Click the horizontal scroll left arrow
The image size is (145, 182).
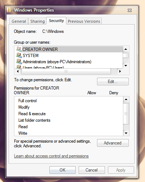pyautogui.click(x=18, y=71)
